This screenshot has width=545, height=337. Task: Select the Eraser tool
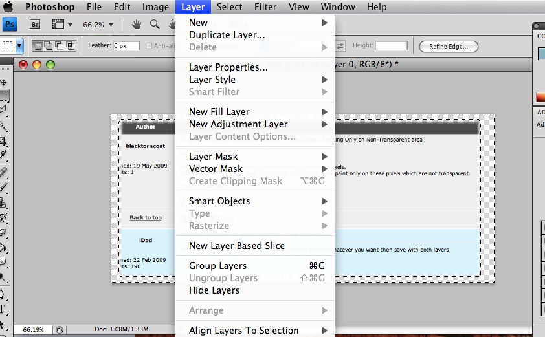click(x=4, y=232)
